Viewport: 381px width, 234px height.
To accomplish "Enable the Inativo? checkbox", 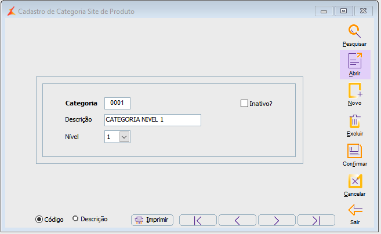I will coord(244,104).
